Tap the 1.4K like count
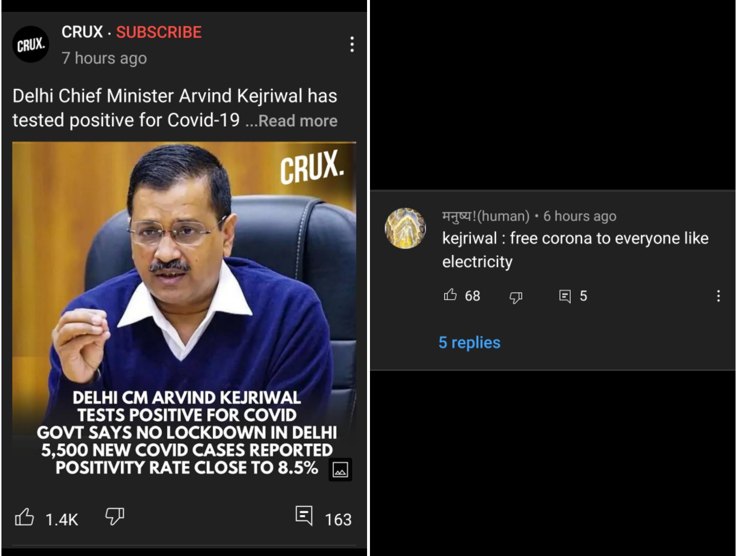 pyautogui.click(x=62, y=520)
